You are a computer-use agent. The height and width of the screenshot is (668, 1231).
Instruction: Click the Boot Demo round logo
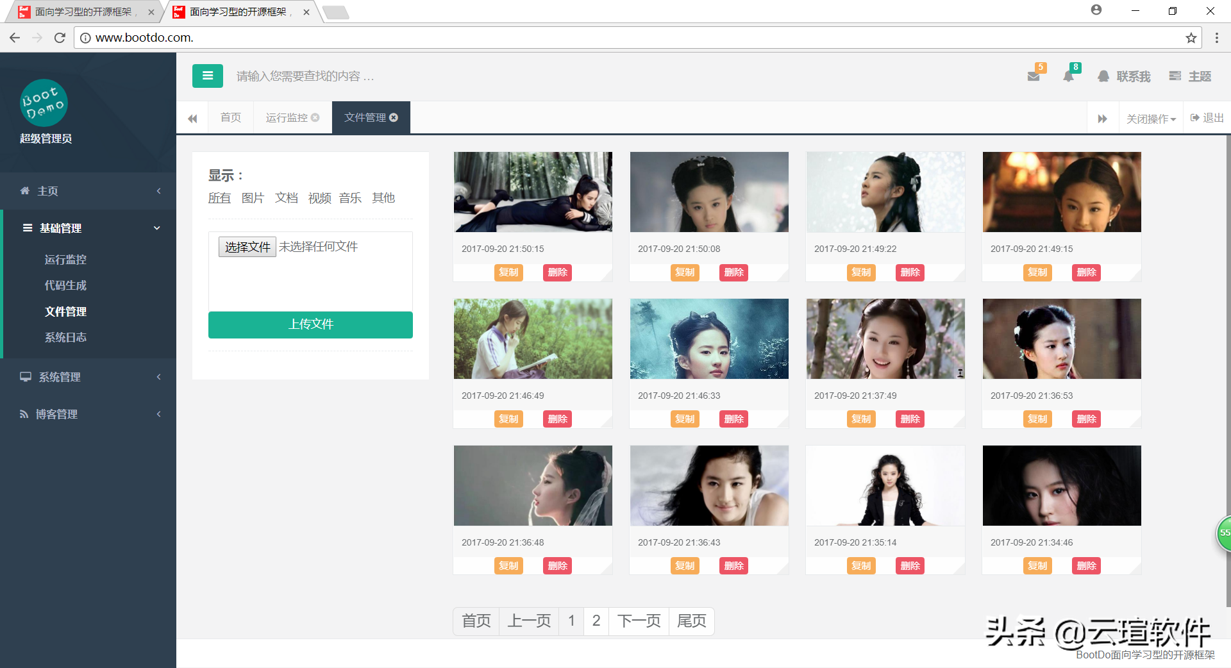pyautogui.click(x=44, y=103)
